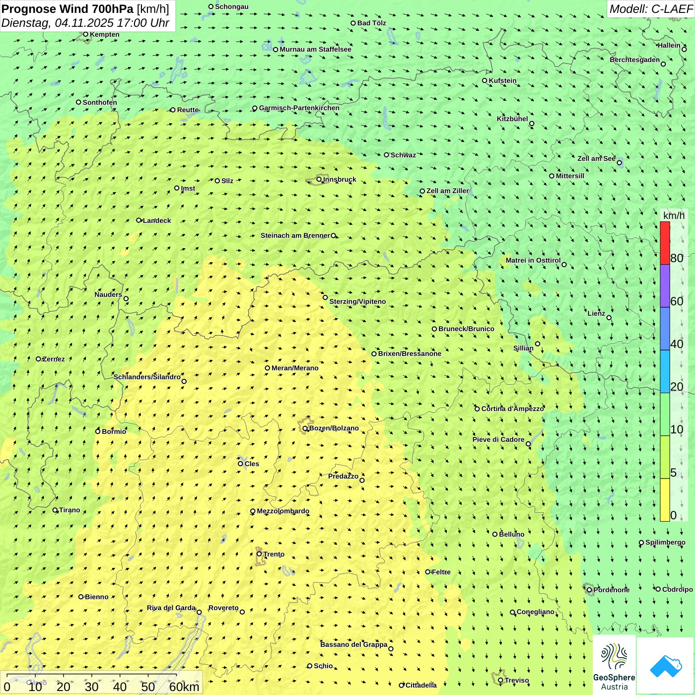695x695 pixels.
Task: Click the 'Schio' label
Action: click(x=323, y=666)
